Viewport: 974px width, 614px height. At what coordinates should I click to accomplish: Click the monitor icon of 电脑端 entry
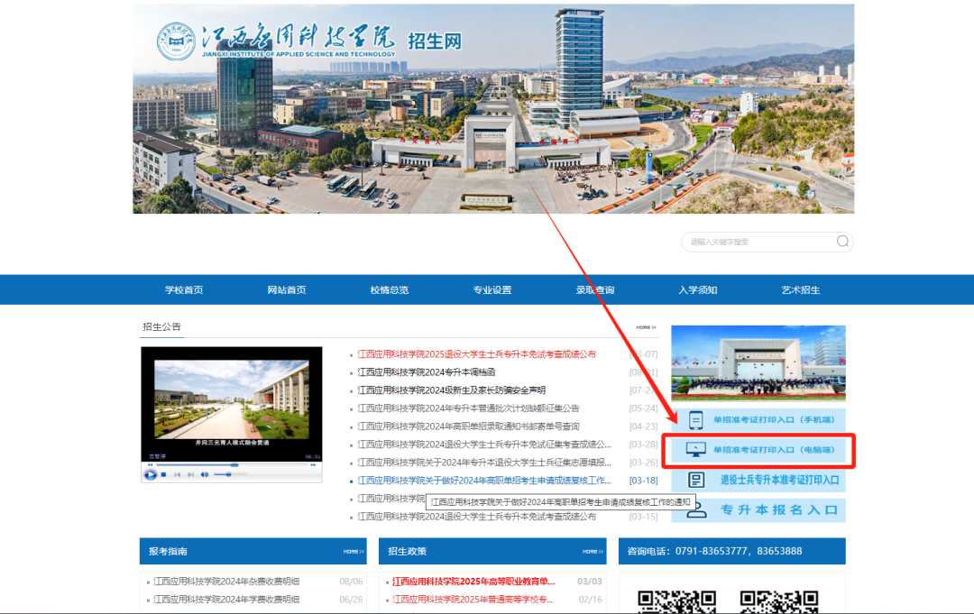(695, 450)
